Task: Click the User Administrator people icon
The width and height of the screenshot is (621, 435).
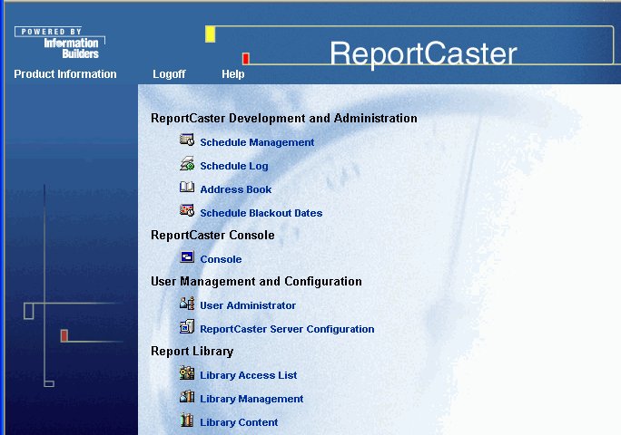Action: 187,303
